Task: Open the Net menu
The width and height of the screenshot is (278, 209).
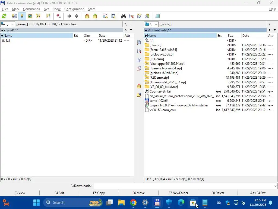Action: pyautogui.click(x=46, y=9)
